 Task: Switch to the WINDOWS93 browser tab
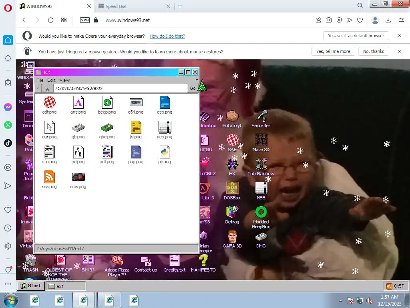(55, 6)
